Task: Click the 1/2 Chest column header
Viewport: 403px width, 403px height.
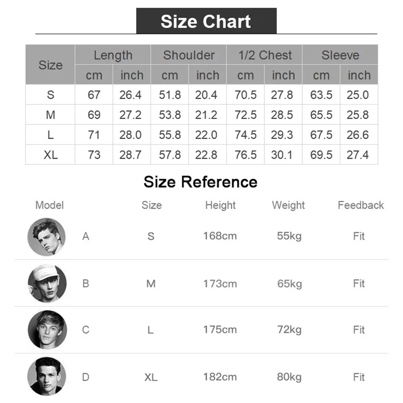Action: [264, 55]
